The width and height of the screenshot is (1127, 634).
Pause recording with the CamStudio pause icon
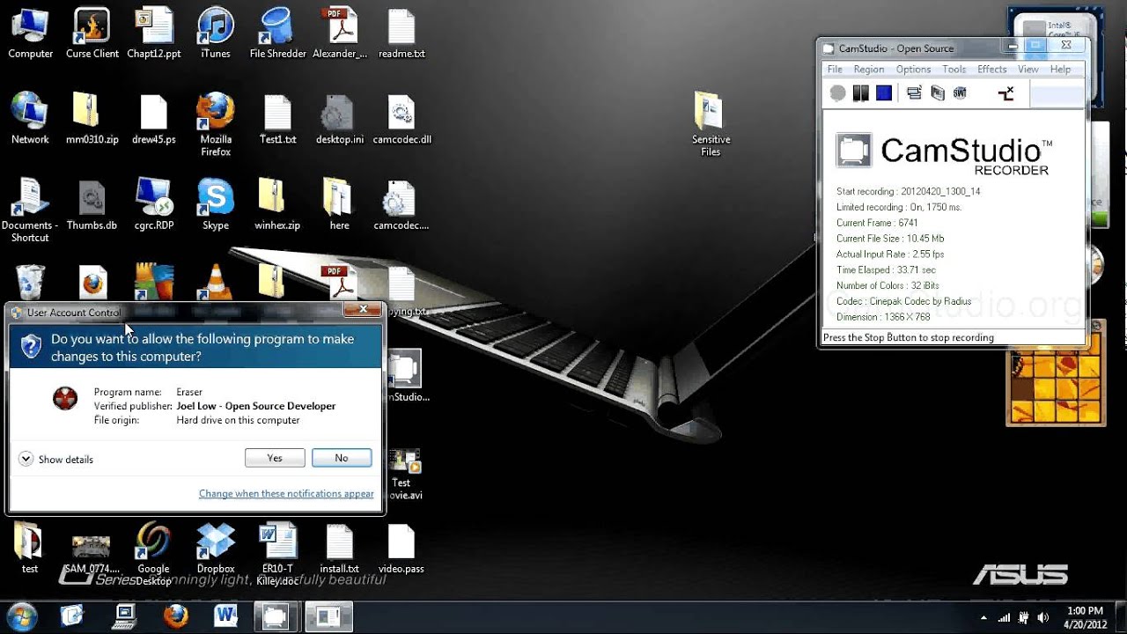coord(861,93)
